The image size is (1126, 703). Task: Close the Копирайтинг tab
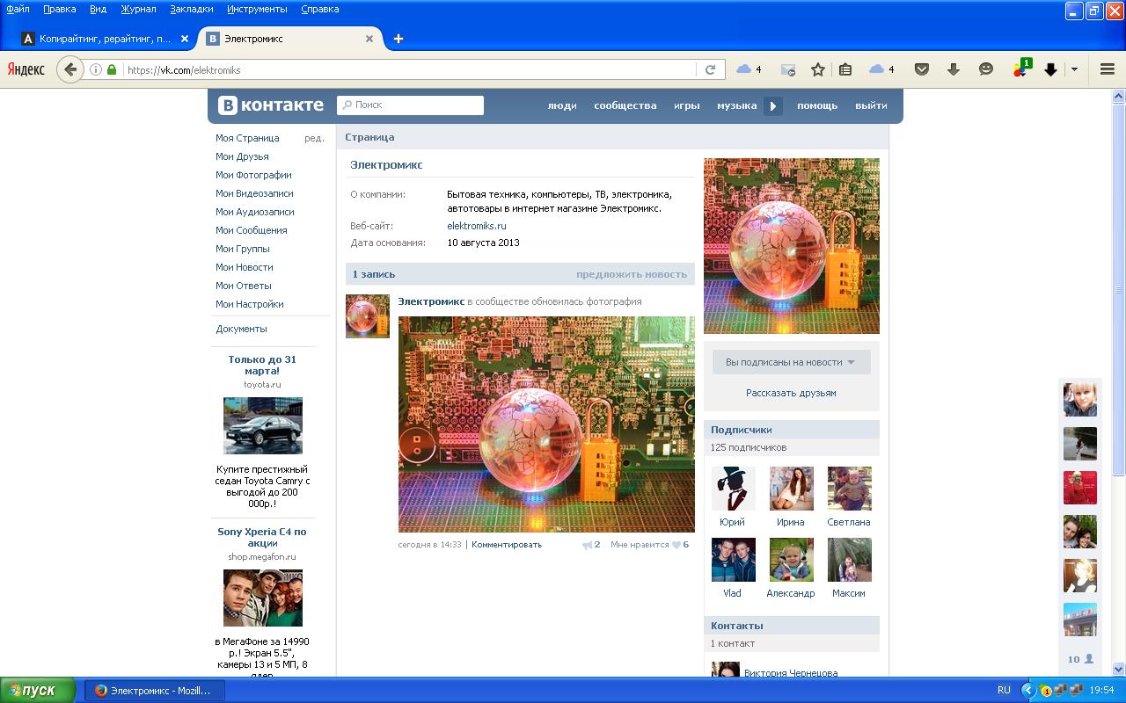pos(185,39)
